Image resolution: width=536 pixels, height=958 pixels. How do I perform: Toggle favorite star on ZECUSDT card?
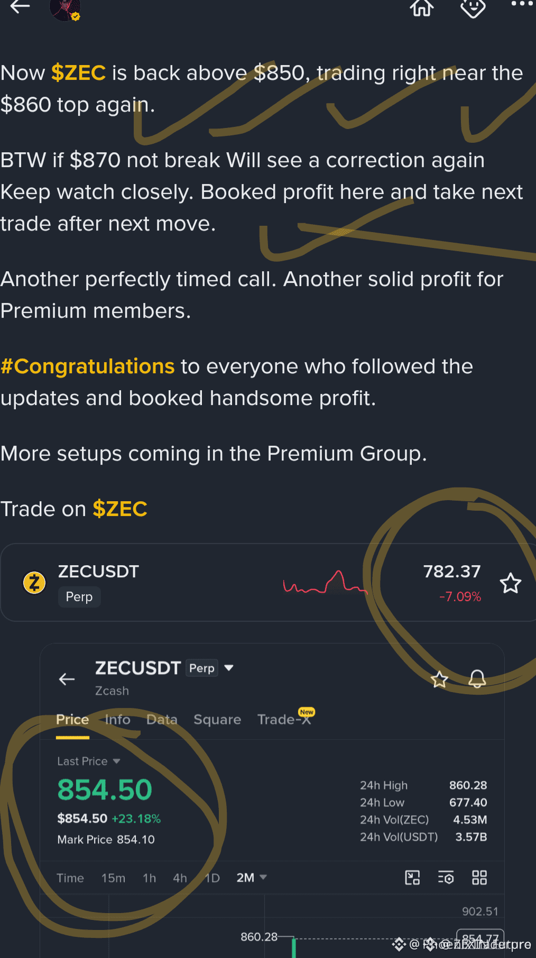pos(511,583)
